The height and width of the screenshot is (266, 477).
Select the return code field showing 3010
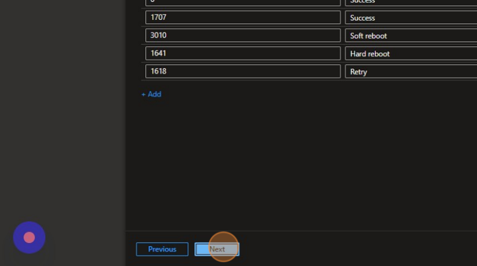pyautogui.click(x=242, y=36)
